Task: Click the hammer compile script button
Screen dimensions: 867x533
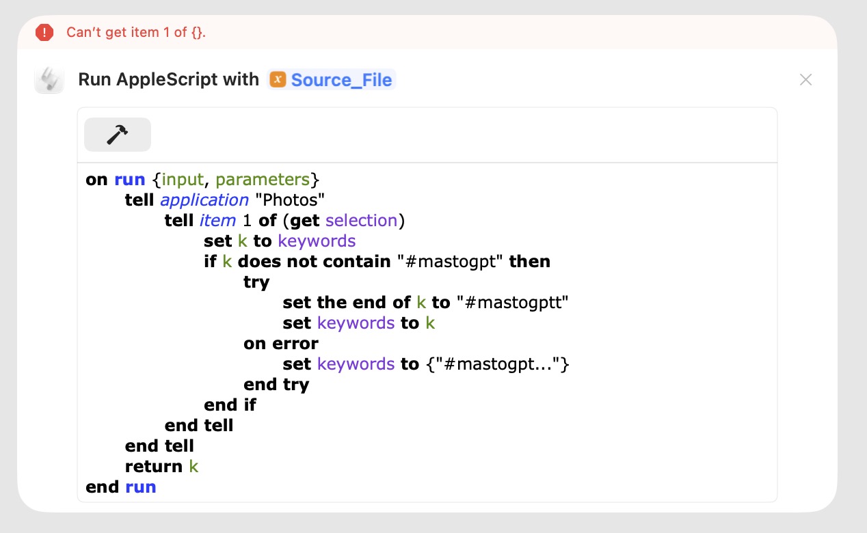Action: (118, 135)
